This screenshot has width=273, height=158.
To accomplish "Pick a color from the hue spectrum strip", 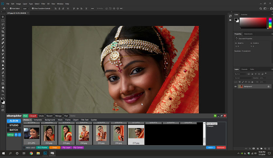I will [x=270, y=23].
